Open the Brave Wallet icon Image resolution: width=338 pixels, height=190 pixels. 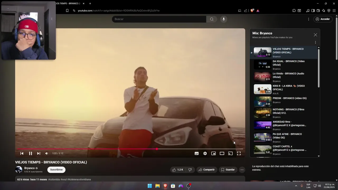[318, 11]
